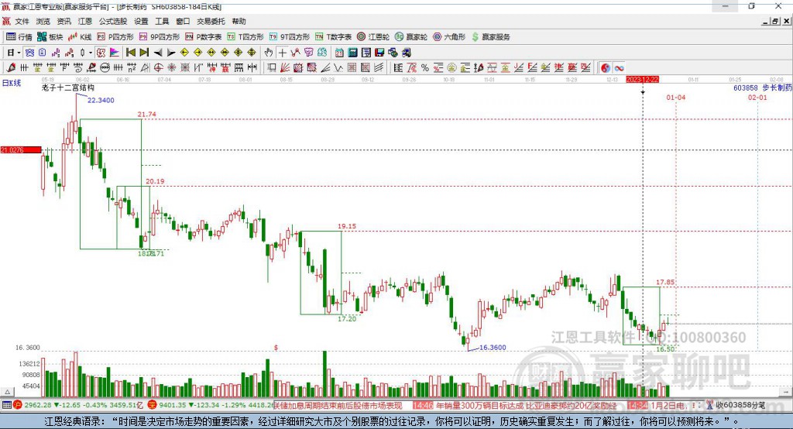Open the 9T四方形 tool
This screenshot has width=793, height=429.
coord(290,37)
